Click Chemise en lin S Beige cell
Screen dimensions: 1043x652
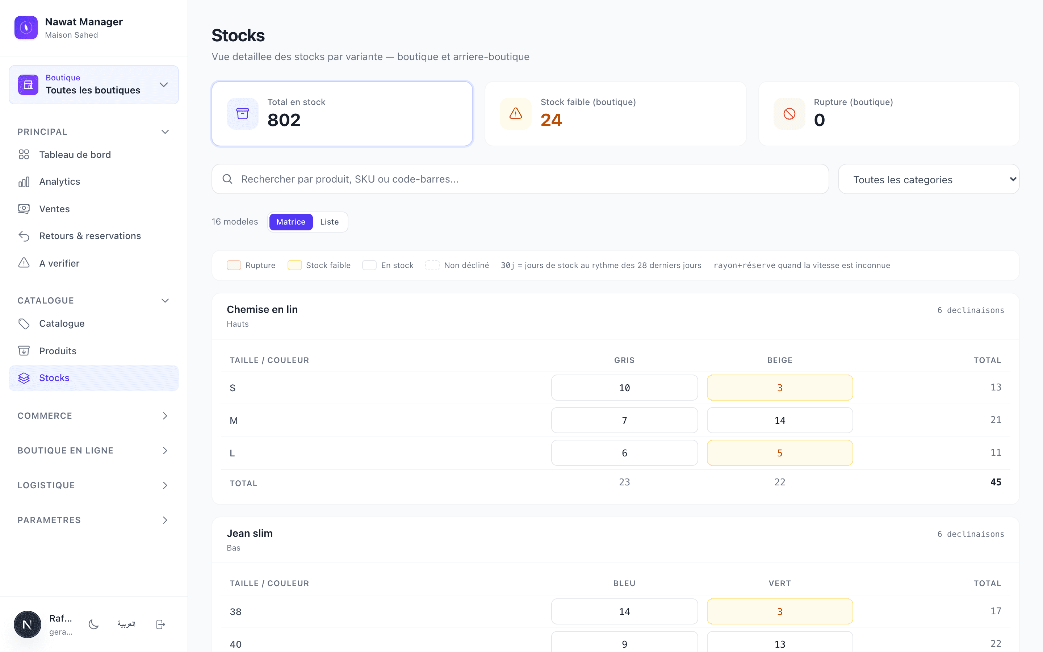click(x=780, y=388)
